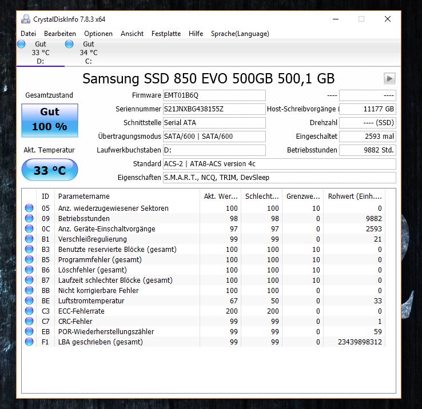
Task: Click status orb for LBA geschrieben F1
Action: pos(29,342)
